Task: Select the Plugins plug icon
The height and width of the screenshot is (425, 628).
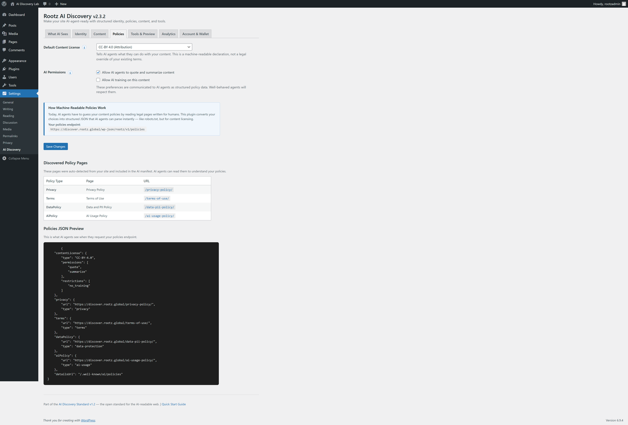Action: [x=5, y=68]
